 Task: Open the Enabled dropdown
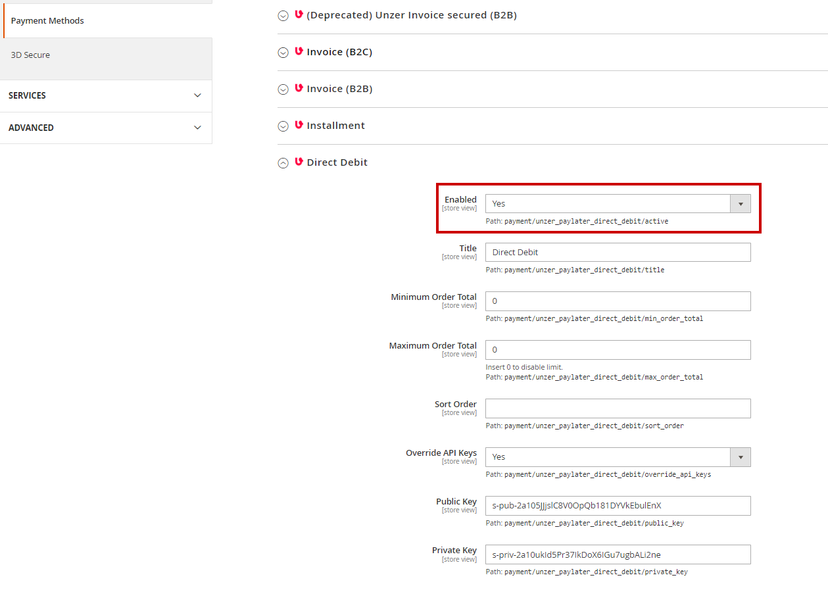pyautogui.click(x=618, y=204)
